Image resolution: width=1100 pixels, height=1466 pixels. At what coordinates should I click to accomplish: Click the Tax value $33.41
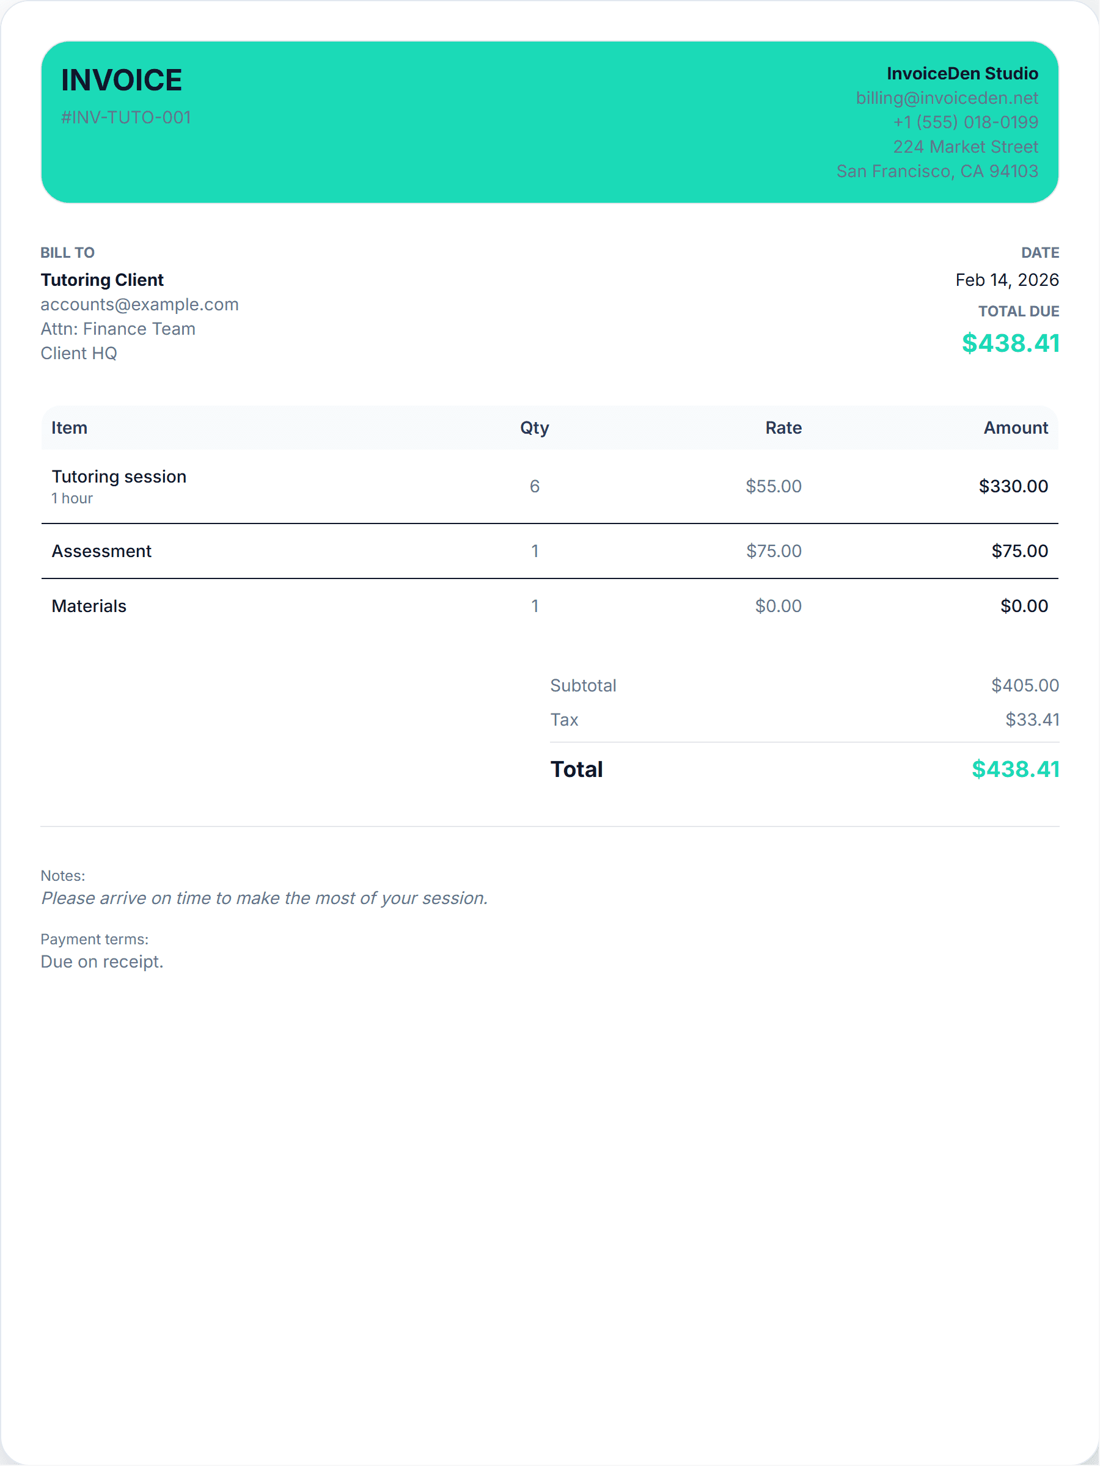[x=1032, y=720]
